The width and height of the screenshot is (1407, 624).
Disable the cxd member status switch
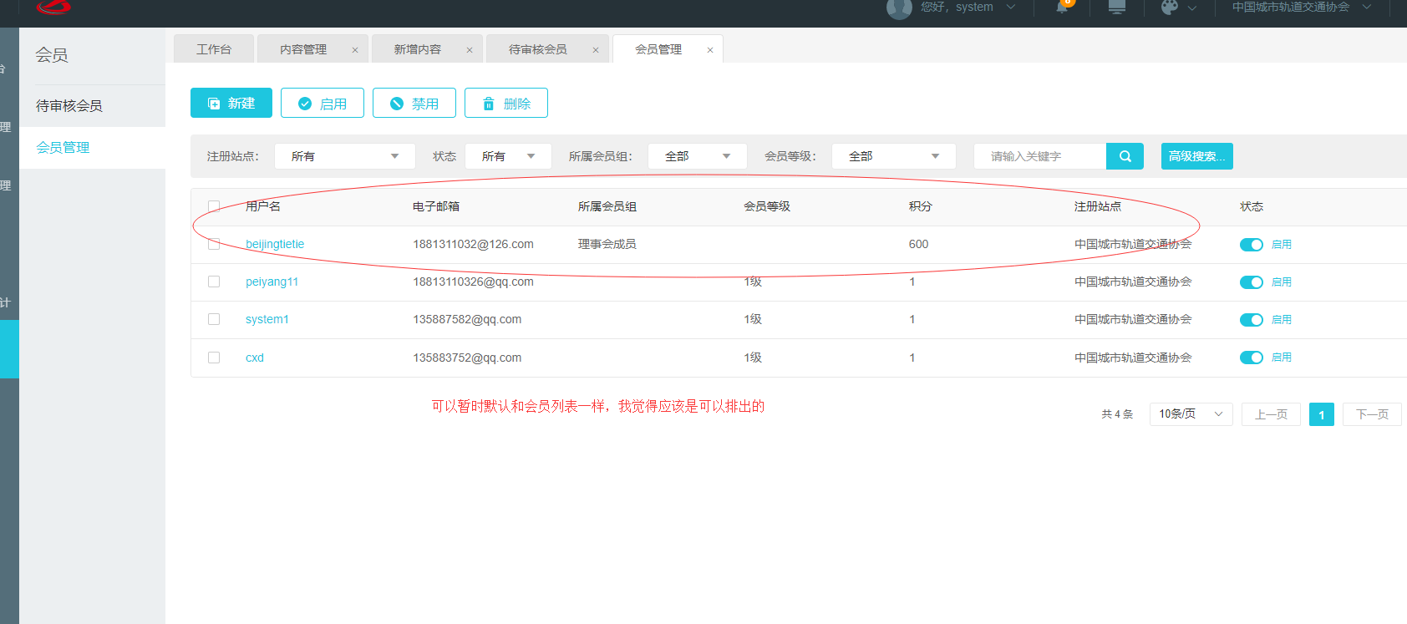1251,358
